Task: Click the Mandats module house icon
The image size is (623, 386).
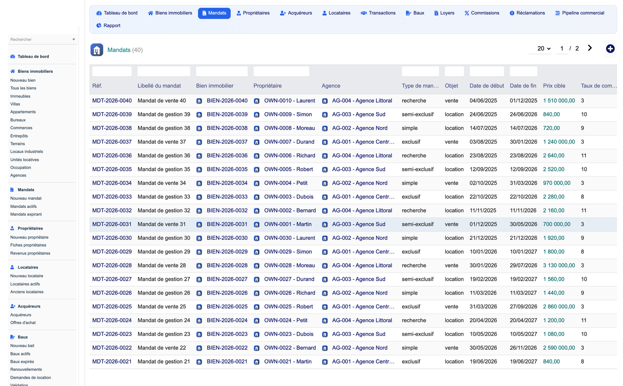Action: pos(97,50)
